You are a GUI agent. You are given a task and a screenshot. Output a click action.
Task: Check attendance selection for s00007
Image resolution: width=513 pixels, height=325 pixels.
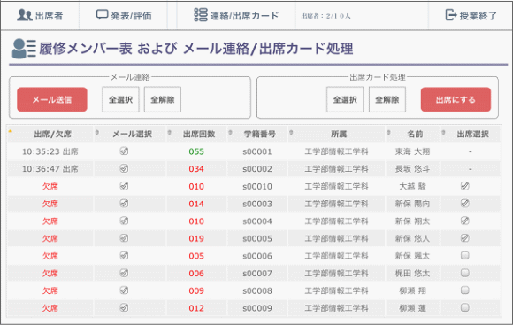click(x=465, y=273)
